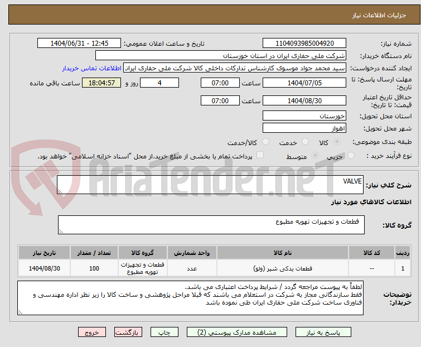Select the خدمت radio button

tap(305, 142)
